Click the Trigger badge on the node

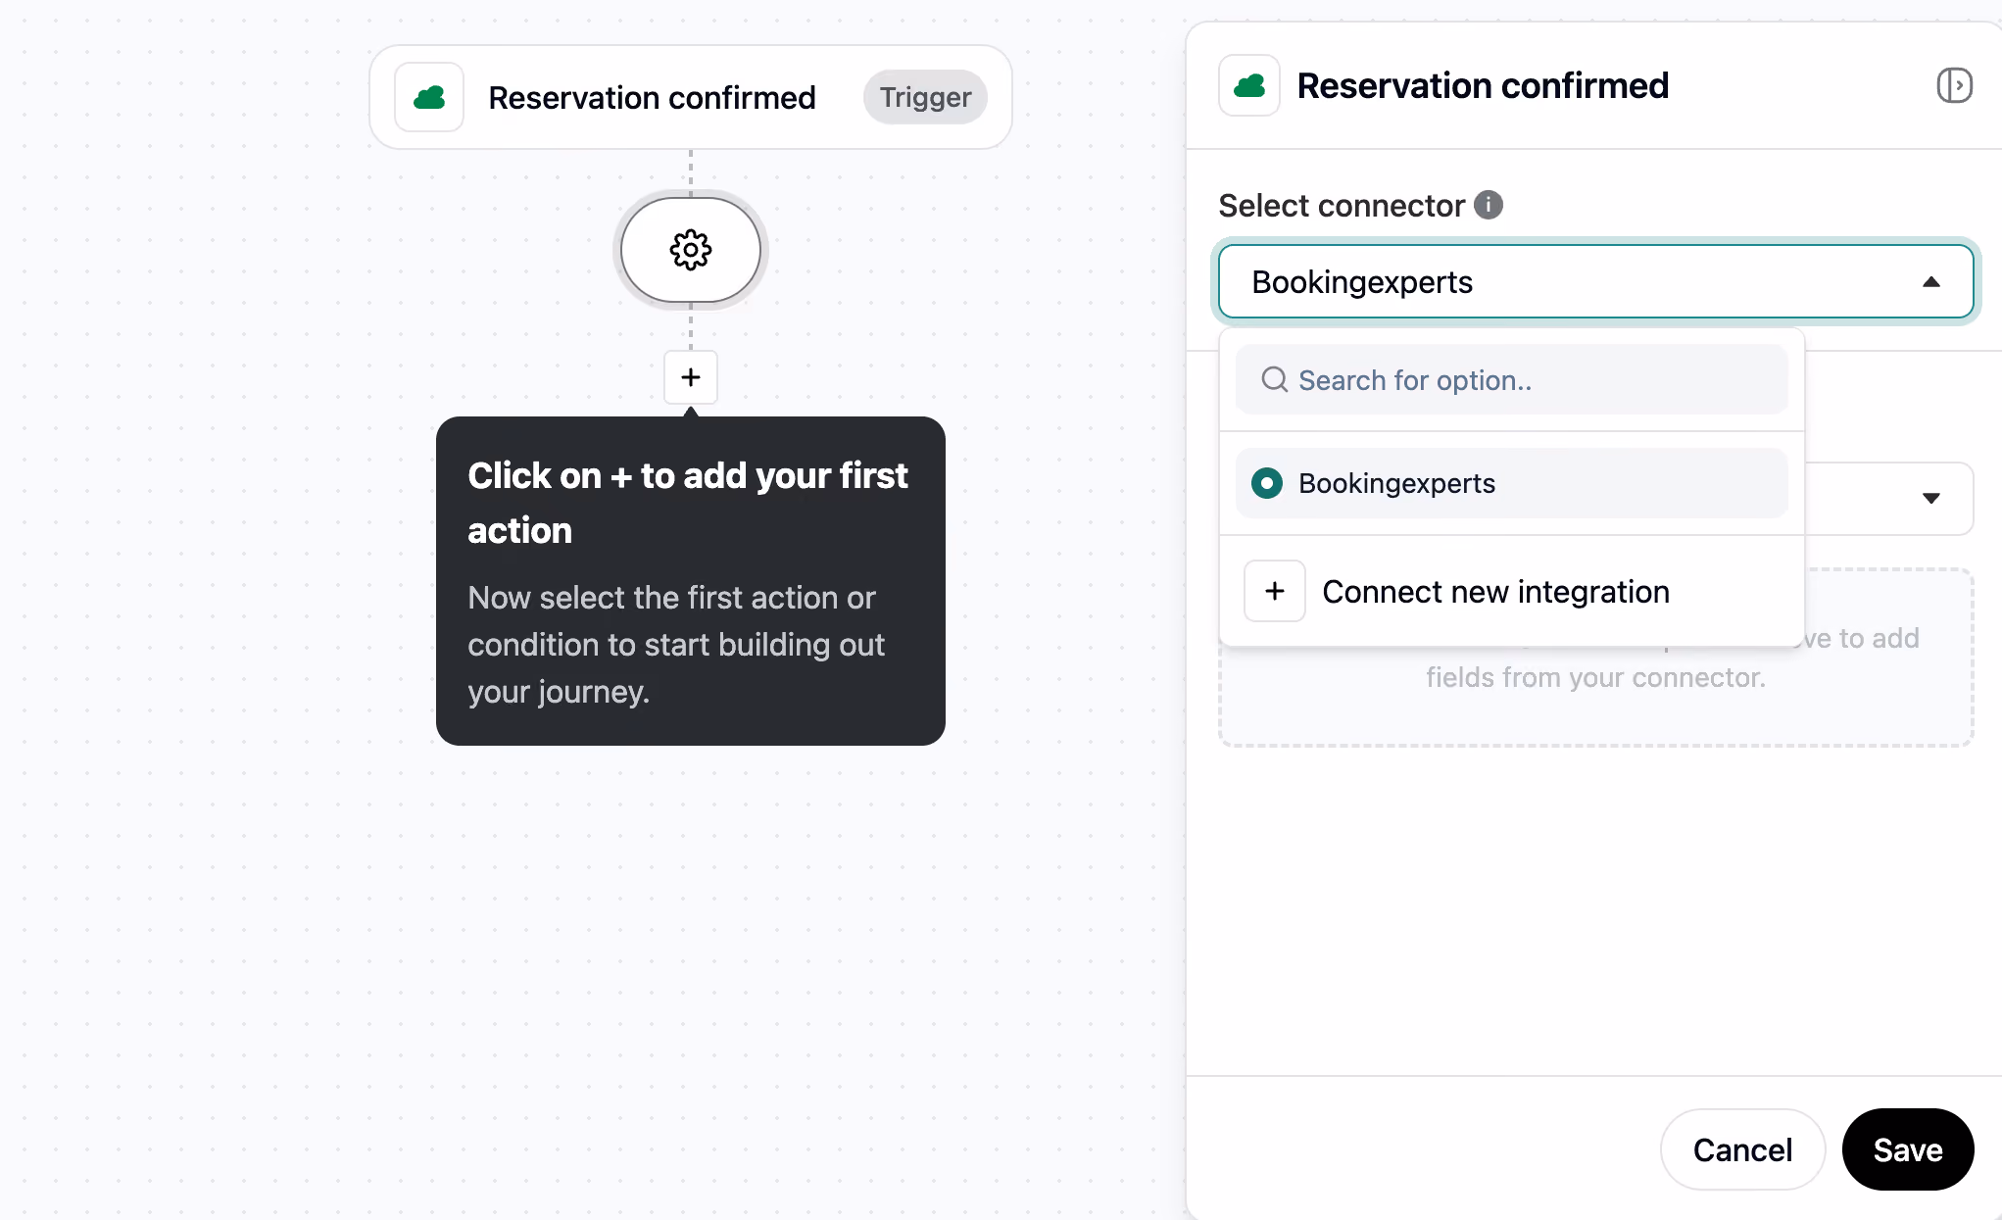click(x=925, y=97)
